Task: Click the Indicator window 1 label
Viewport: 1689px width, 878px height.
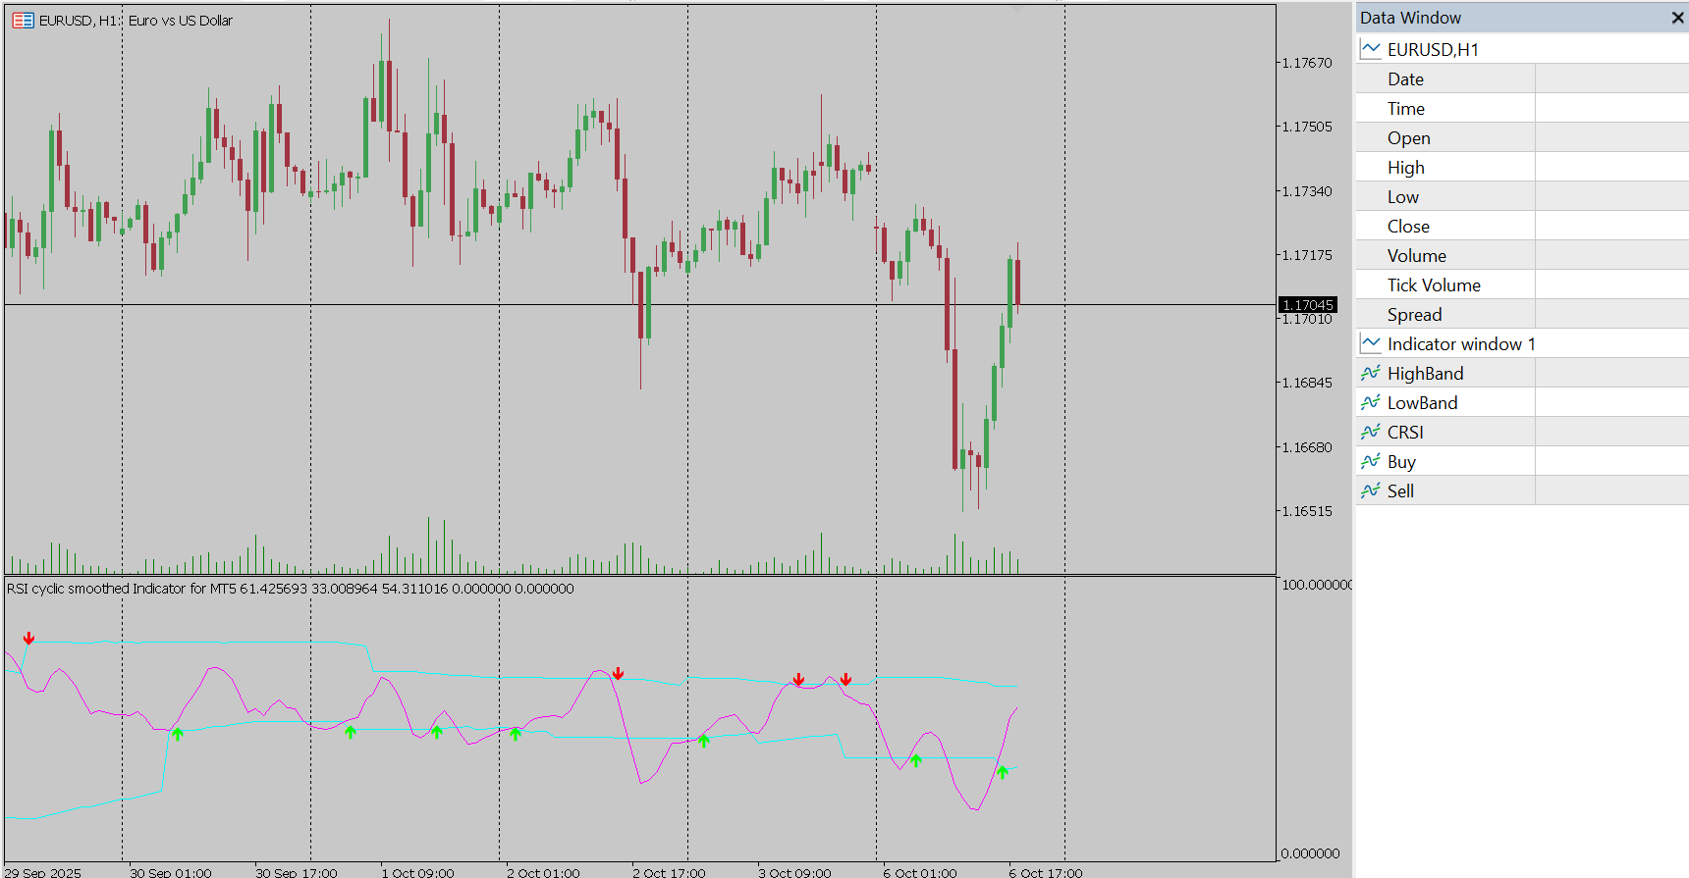Action: (1461, 344)
